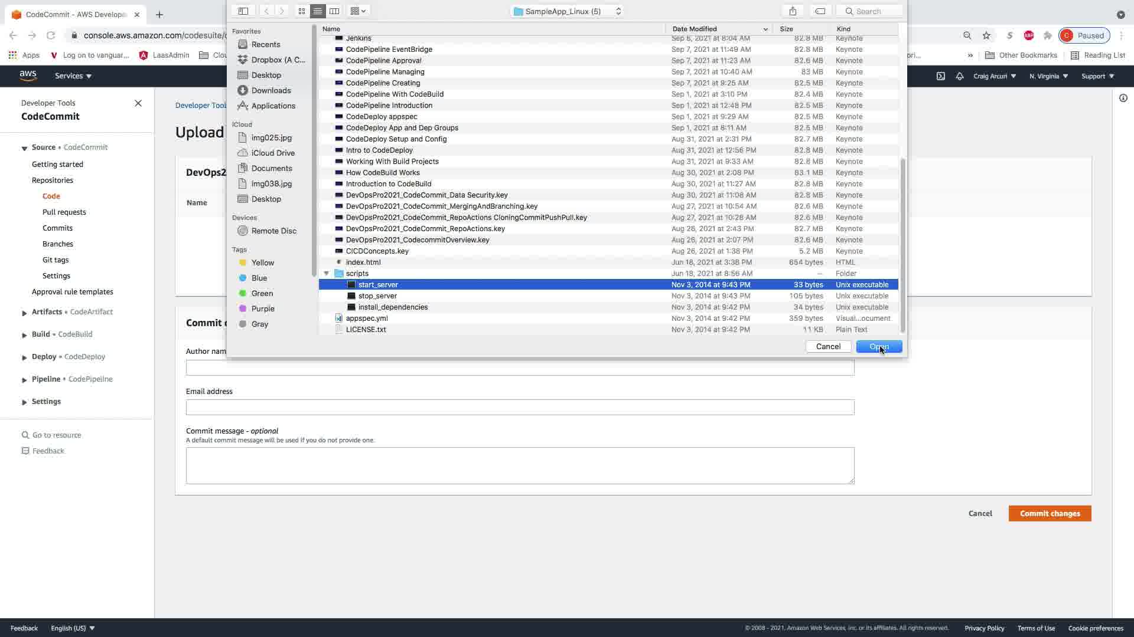Click the Edit Tags icon in dialog
Screen dimensions: 1134x637
click(820, 11)
